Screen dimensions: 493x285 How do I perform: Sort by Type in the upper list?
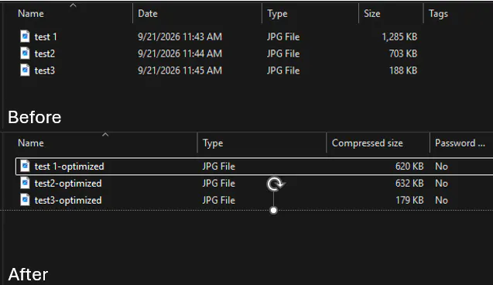click(277, 14)
